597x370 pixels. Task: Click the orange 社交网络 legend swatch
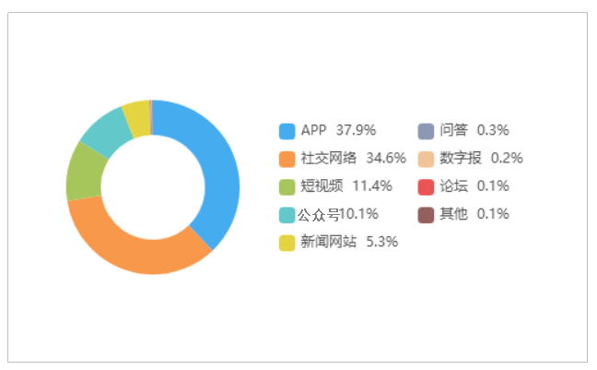pos(287,159)
